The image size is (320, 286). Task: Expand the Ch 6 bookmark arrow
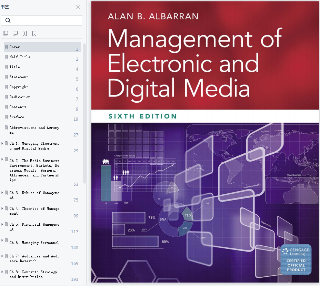tap(2, 240)
